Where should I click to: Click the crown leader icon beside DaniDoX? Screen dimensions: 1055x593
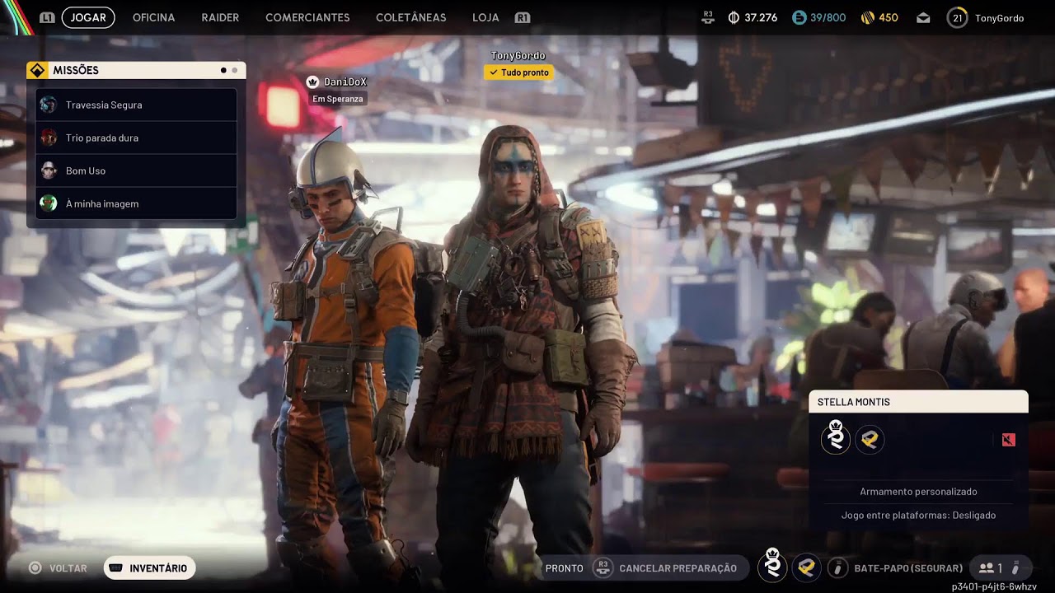click(312, 82)
